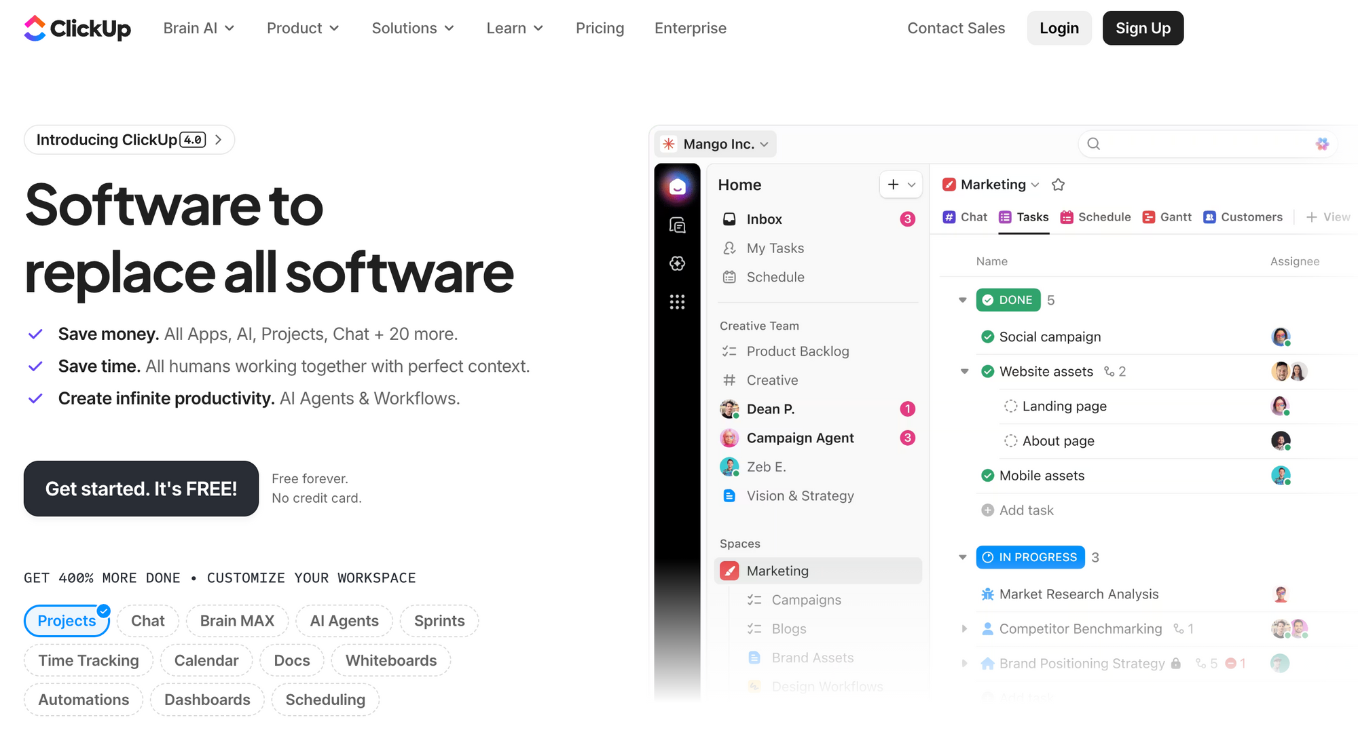Toggle the Landing page status circle
Screen dimensions: 1358x741
pos(1010,406)
